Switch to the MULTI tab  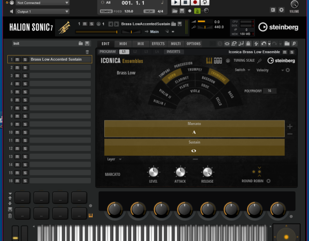tap(176, 44)
